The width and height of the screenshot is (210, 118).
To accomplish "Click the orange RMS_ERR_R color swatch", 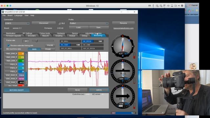I will point(21,54).
